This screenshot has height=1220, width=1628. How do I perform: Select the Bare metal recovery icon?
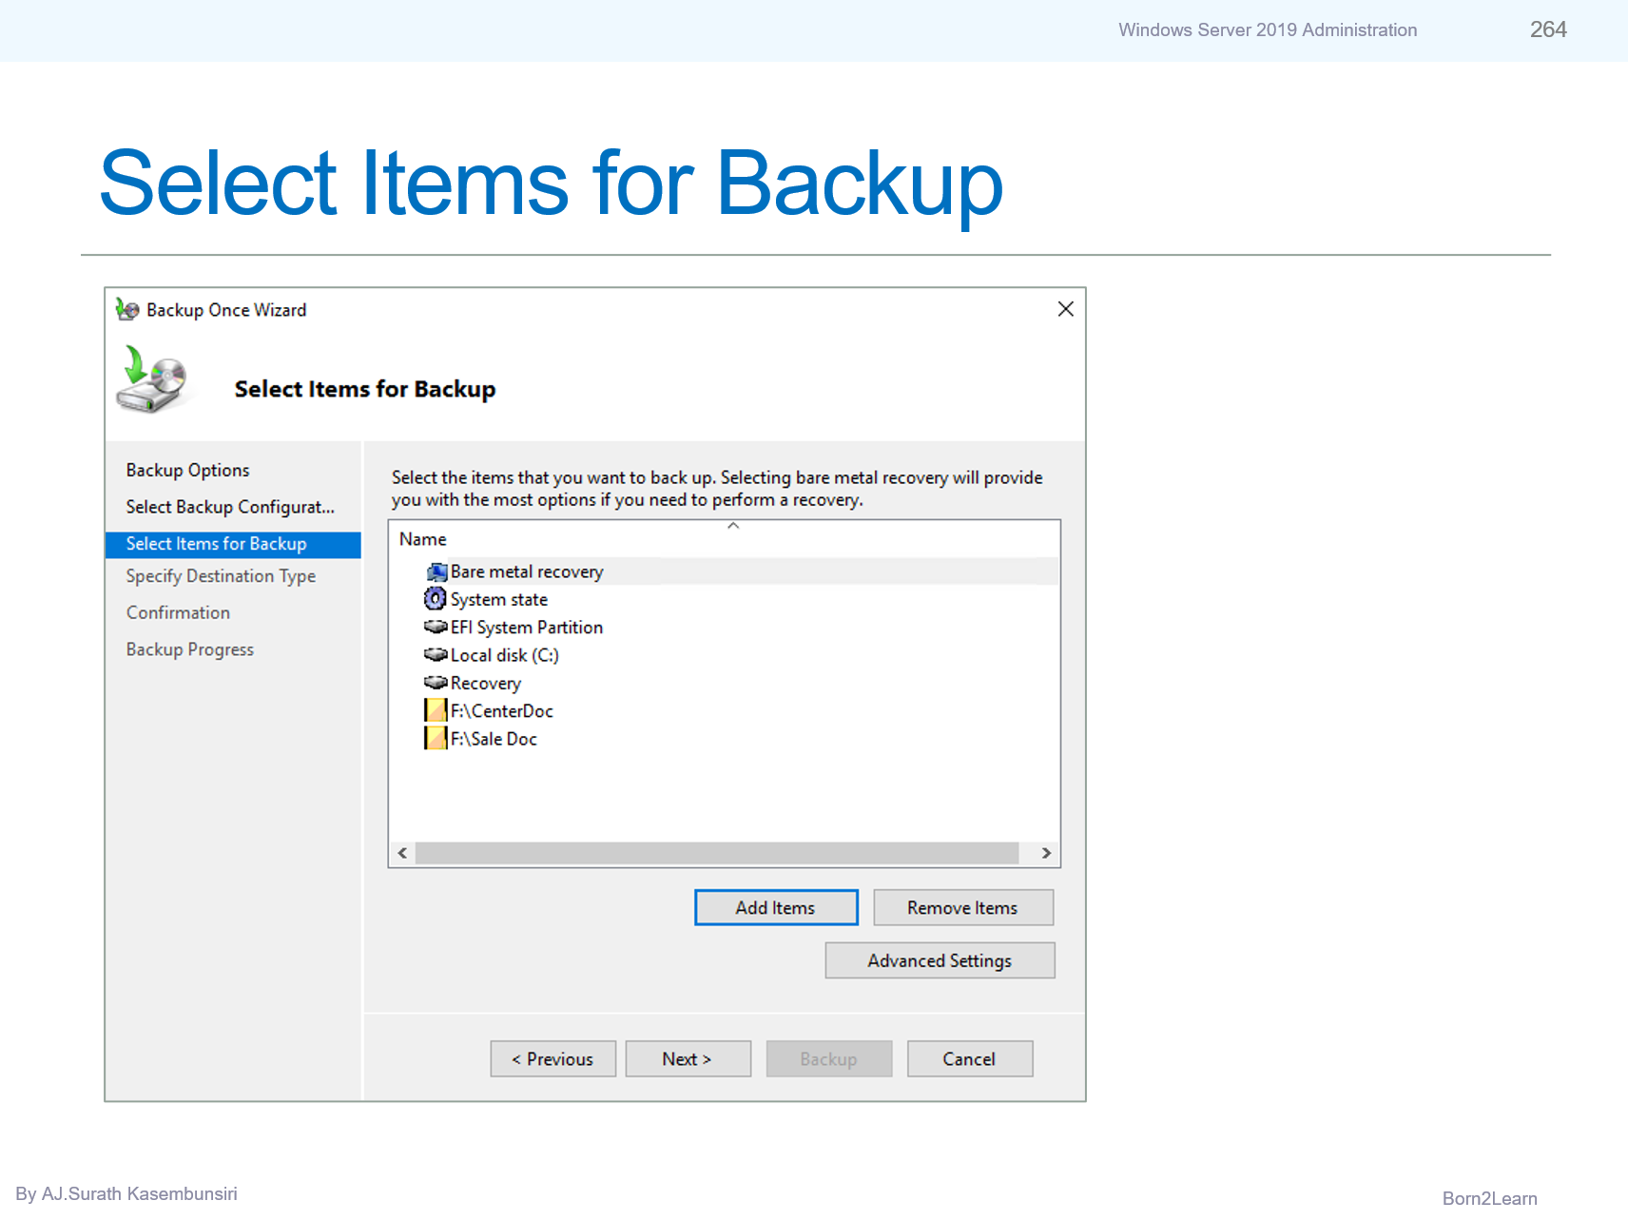436,571
